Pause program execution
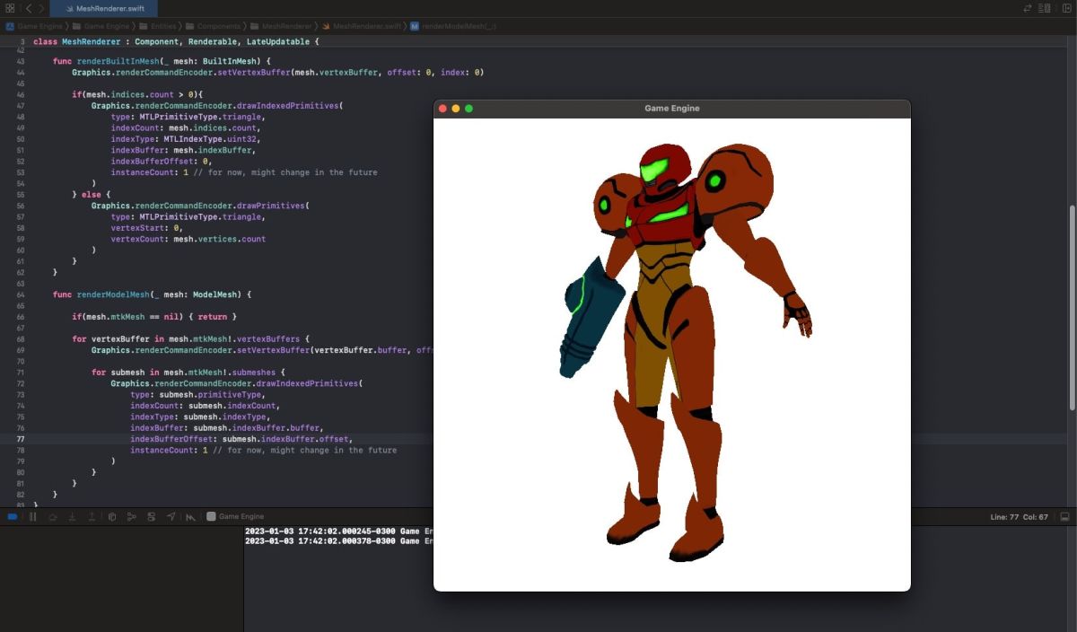Viewport: 1077px width, 632px height. tap(33, 517)
